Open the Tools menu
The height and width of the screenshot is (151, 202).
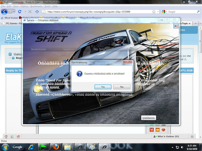47,6
